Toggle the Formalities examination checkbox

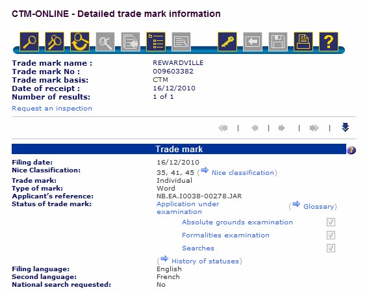point(331,235)
